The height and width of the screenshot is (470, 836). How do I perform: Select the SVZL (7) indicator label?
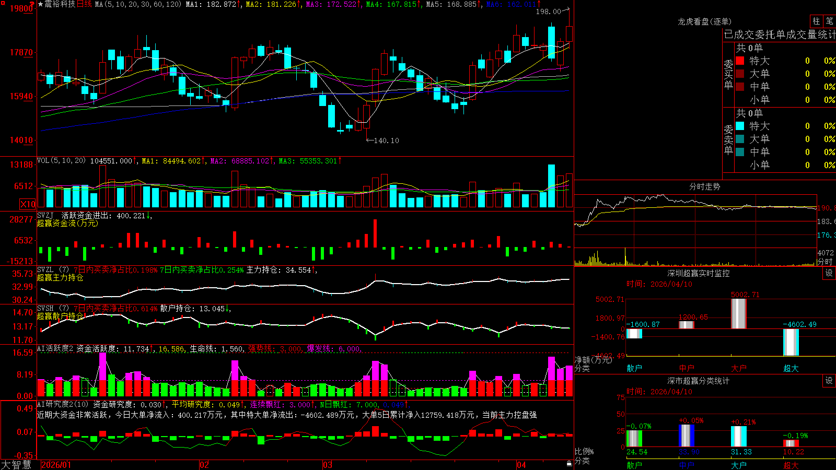click(53, 270)
